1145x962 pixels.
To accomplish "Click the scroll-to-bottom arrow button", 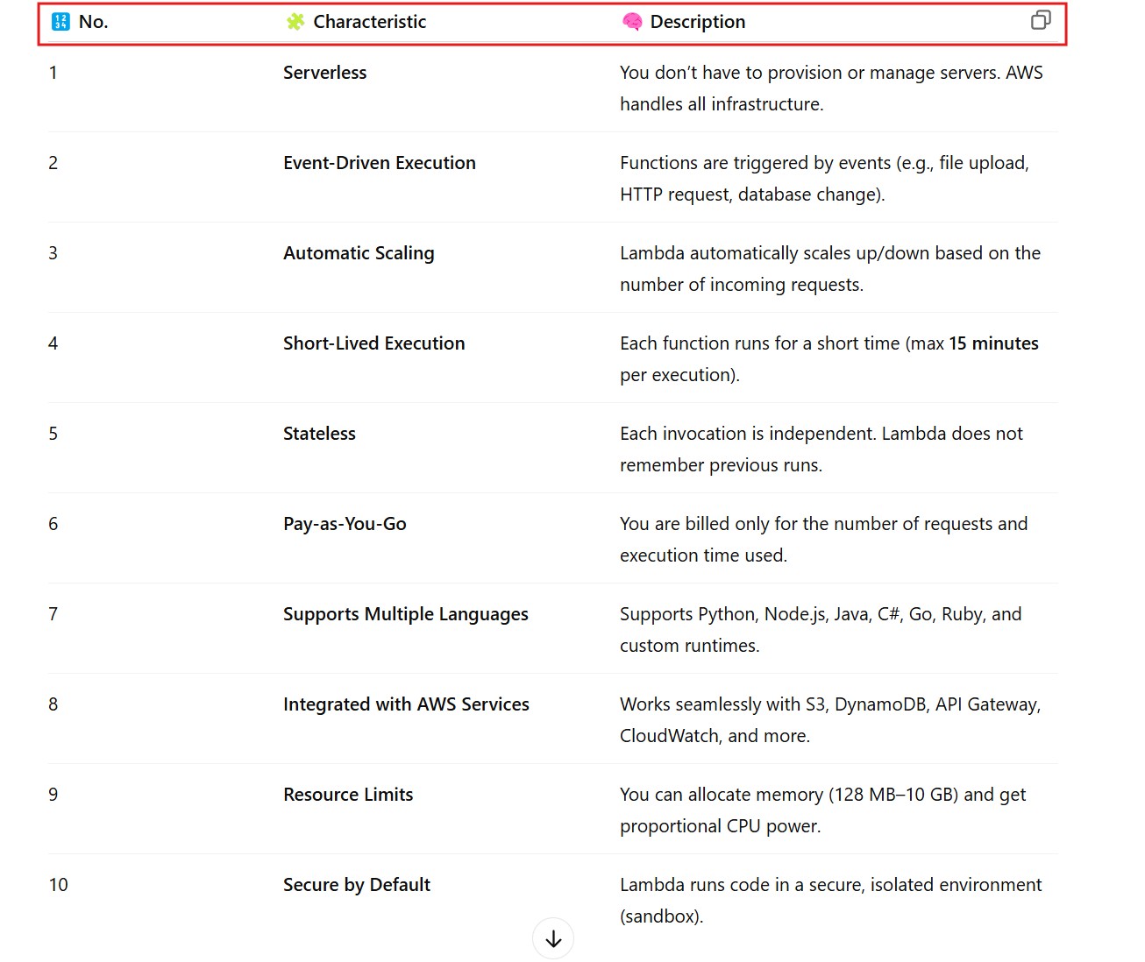I will (553, 938).
